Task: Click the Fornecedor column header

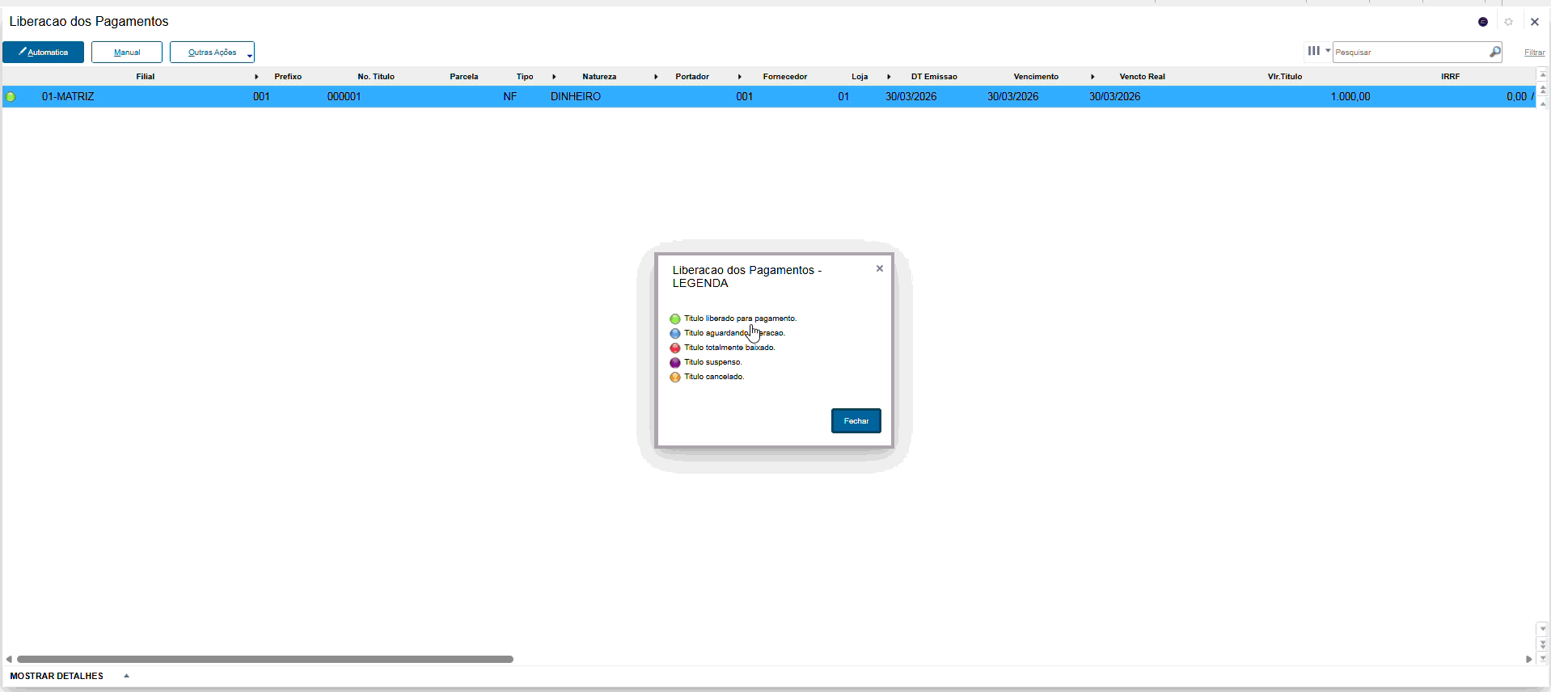Action: click(785, 76)
